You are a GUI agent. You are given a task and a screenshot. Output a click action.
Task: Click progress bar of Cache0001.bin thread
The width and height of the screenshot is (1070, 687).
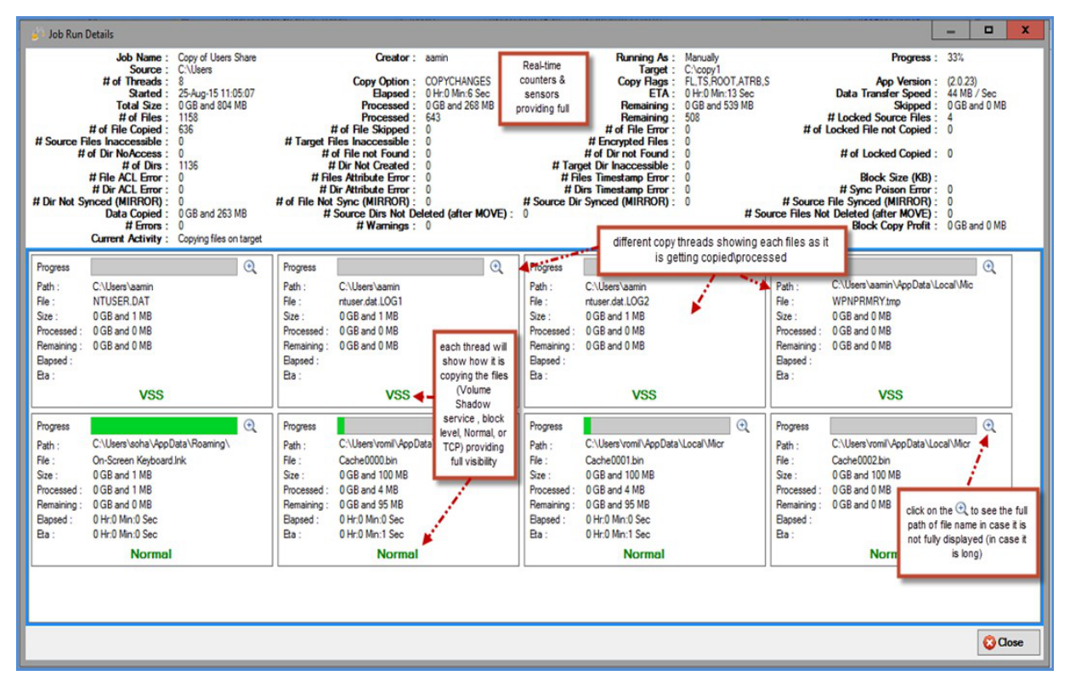coord(657,426)
